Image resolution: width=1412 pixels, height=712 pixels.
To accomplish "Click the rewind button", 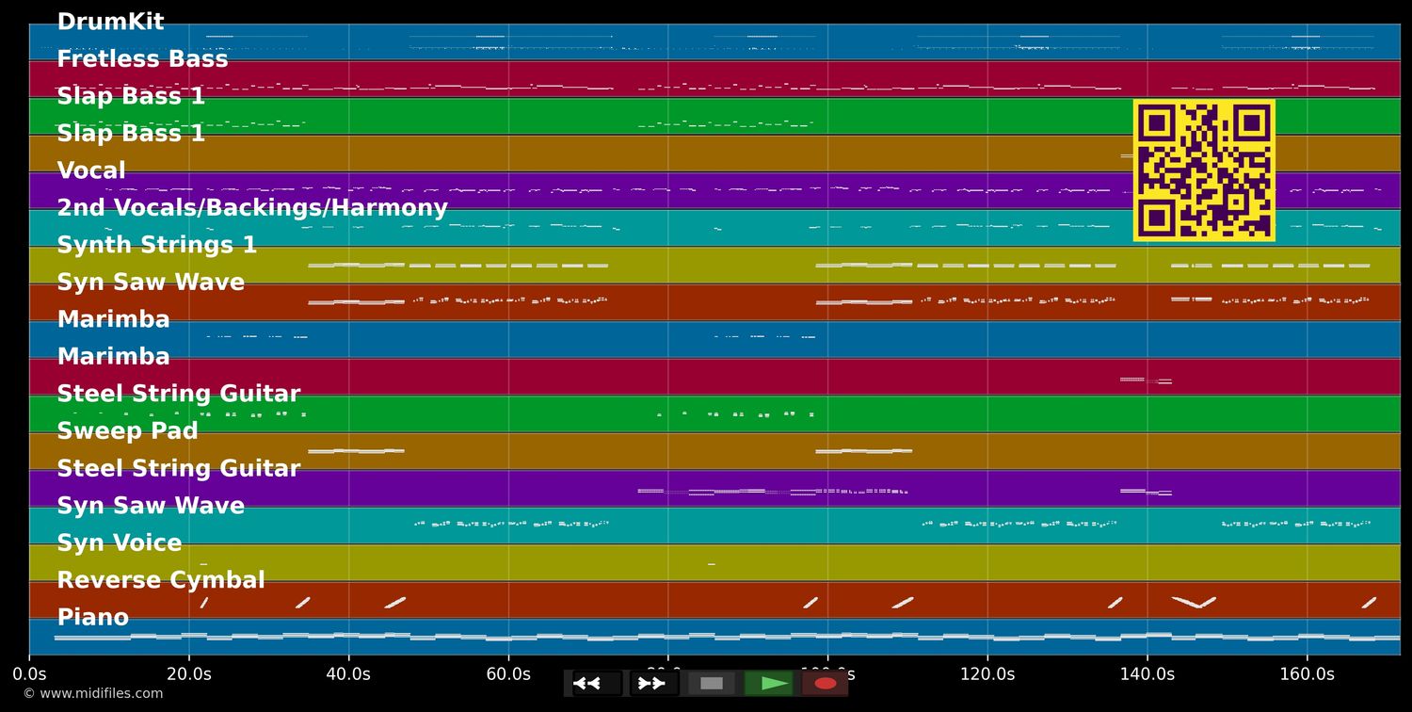I will (596, 683).
